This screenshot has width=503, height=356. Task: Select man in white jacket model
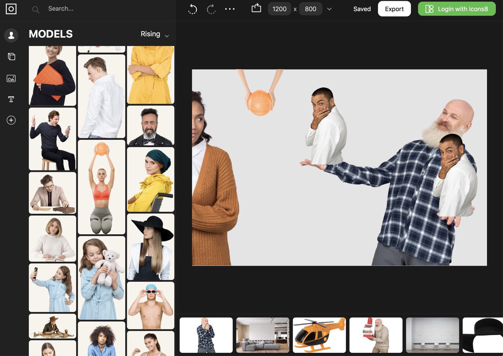pos(101,96)
